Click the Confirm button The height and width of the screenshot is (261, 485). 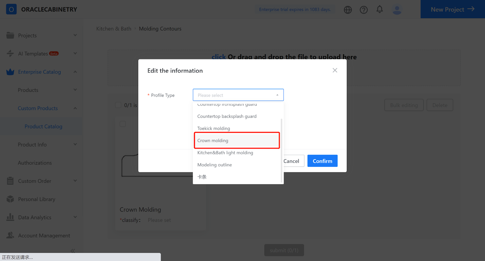[323, 161]
